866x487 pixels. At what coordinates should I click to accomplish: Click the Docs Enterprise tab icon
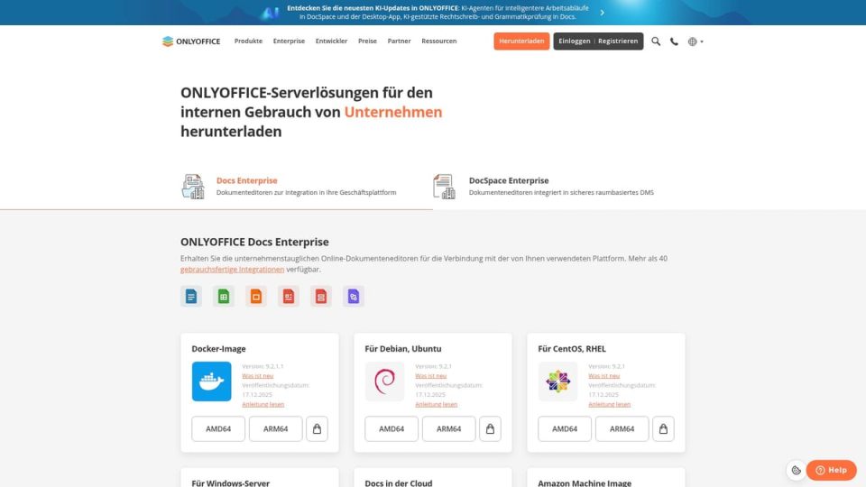coord(193,187)
